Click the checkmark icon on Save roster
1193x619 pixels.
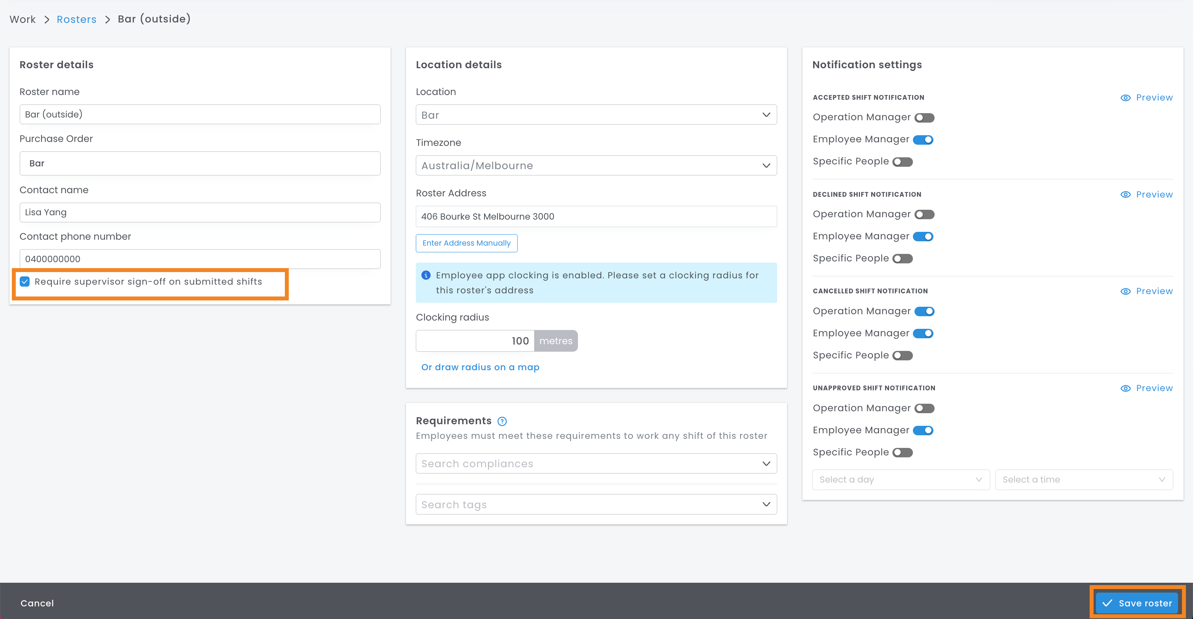click(x=1107, y=603)
